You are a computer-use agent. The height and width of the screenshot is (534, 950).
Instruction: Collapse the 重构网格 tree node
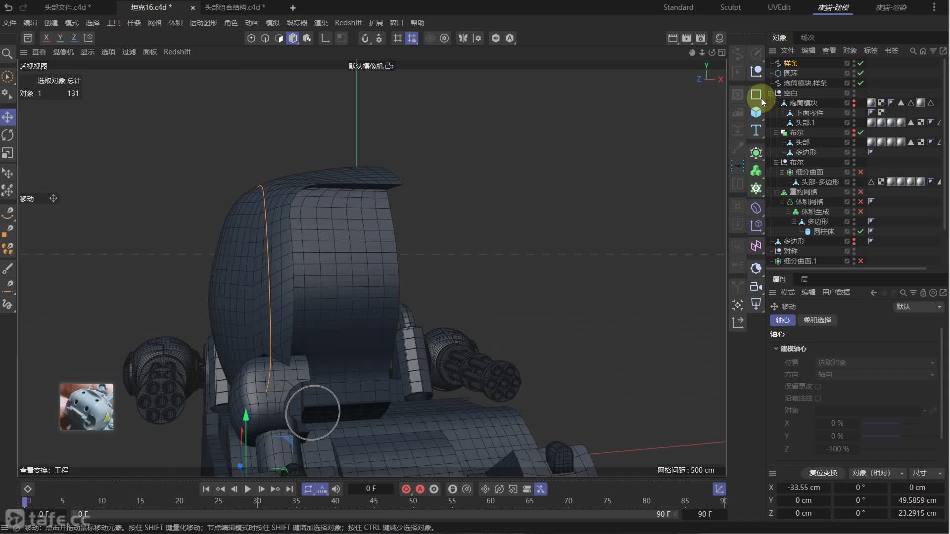(776, 192)
